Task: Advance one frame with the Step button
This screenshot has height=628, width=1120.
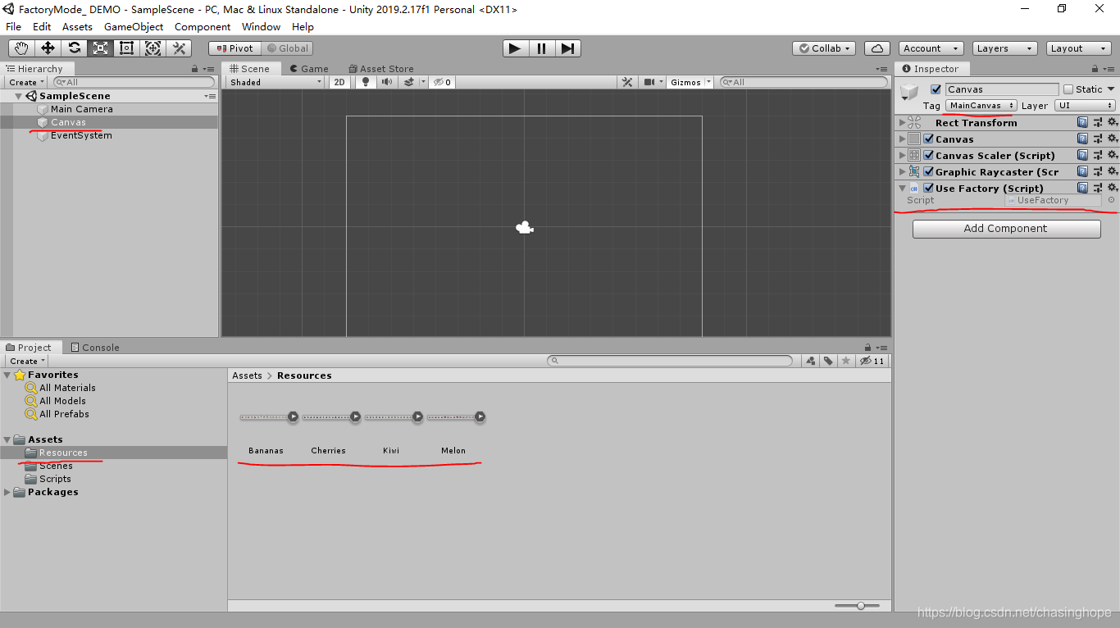Action: 567,48
